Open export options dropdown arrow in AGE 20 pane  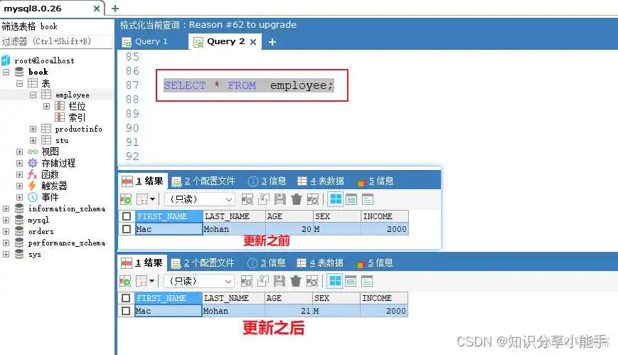(x=152, y=200)
